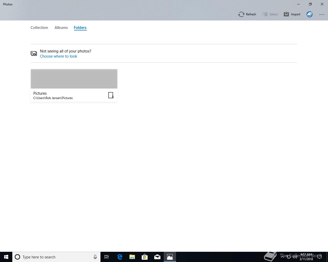Click the Pictures folder name
328x262 pixels.
click(x=40, y=93)
